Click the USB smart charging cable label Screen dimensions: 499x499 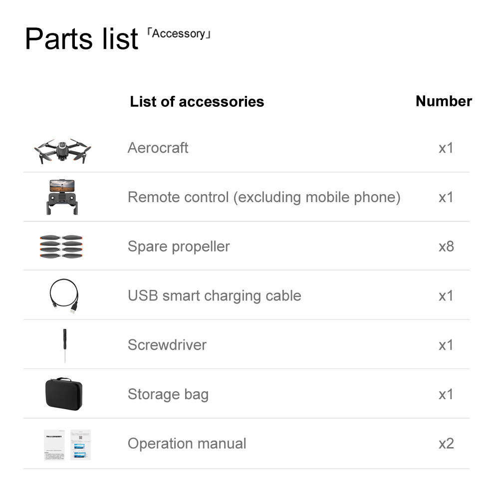tap(215, 296)
